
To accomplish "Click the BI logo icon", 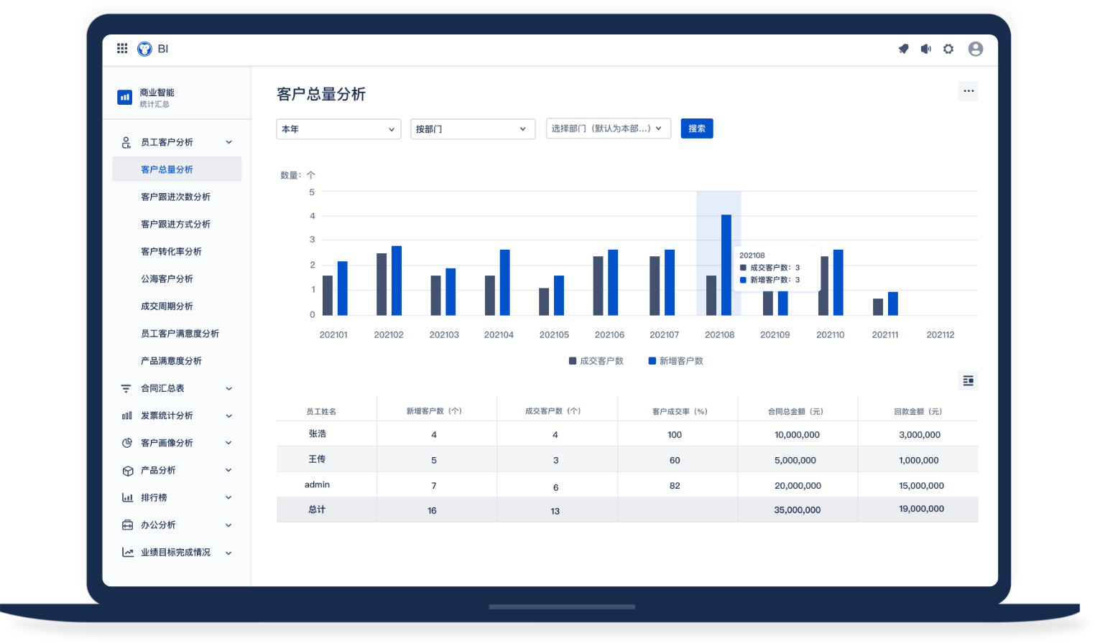I will 145,49.
